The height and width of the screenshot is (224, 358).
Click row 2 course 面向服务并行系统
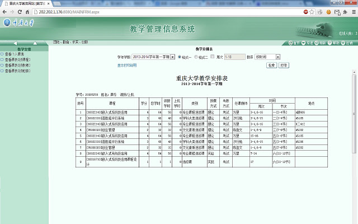105,118
